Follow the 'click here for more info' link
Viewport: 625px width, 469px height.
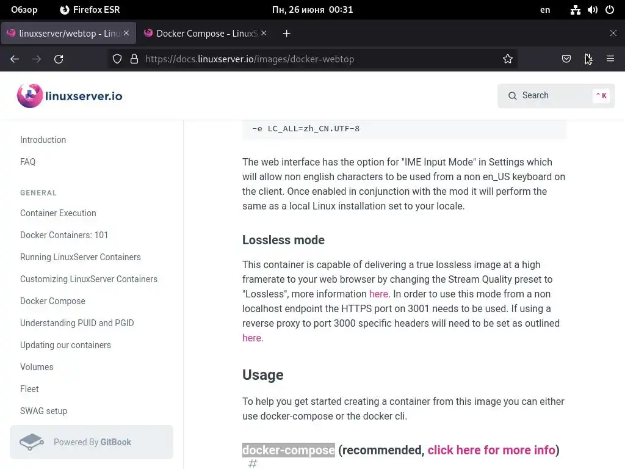point(491,450)
